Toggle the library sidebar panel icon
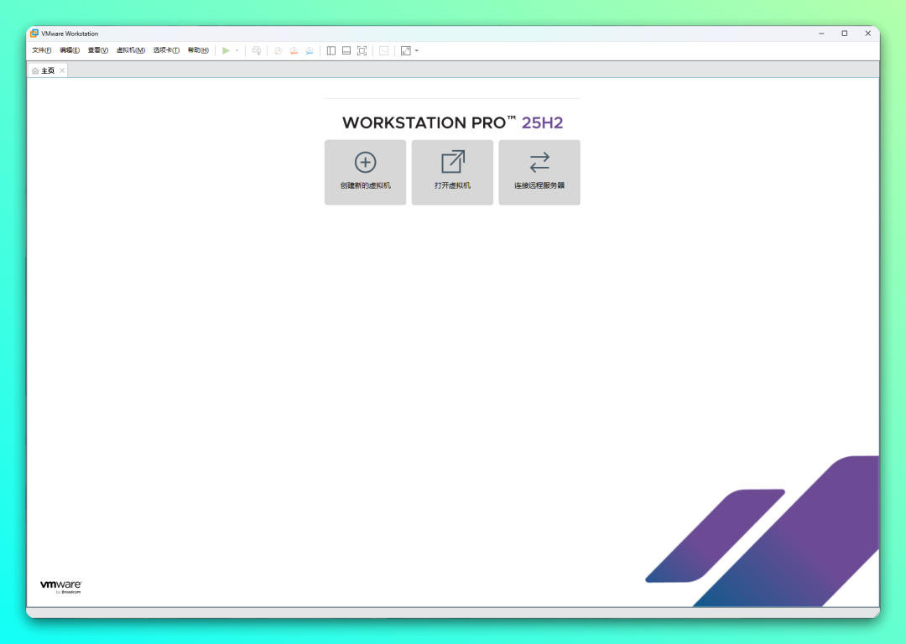Image resolution: width=906 pixels, height=644 pixels. pyautogui.click(x=331, y=50)
